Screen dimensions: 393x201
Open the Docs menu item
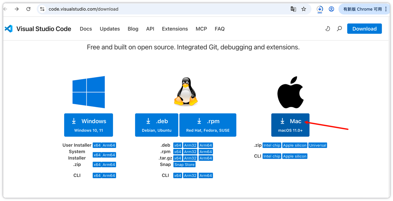pos(86,29)
